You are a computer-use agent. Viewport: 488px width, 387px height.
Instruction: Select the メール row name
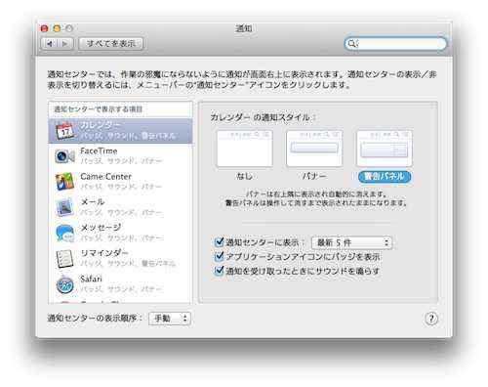point(92,202)
